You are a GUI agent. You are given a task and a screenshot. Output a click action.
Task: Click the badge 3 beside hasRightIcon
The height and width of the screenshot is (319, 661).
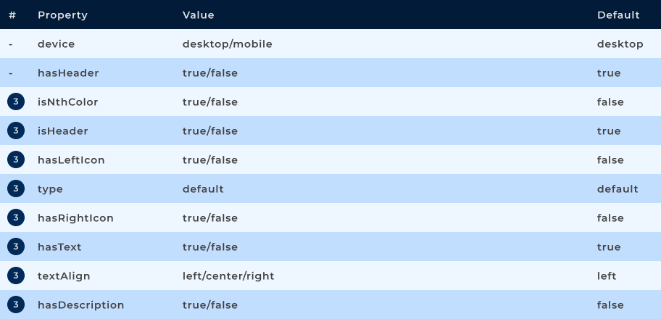click(x=16, y=218)
